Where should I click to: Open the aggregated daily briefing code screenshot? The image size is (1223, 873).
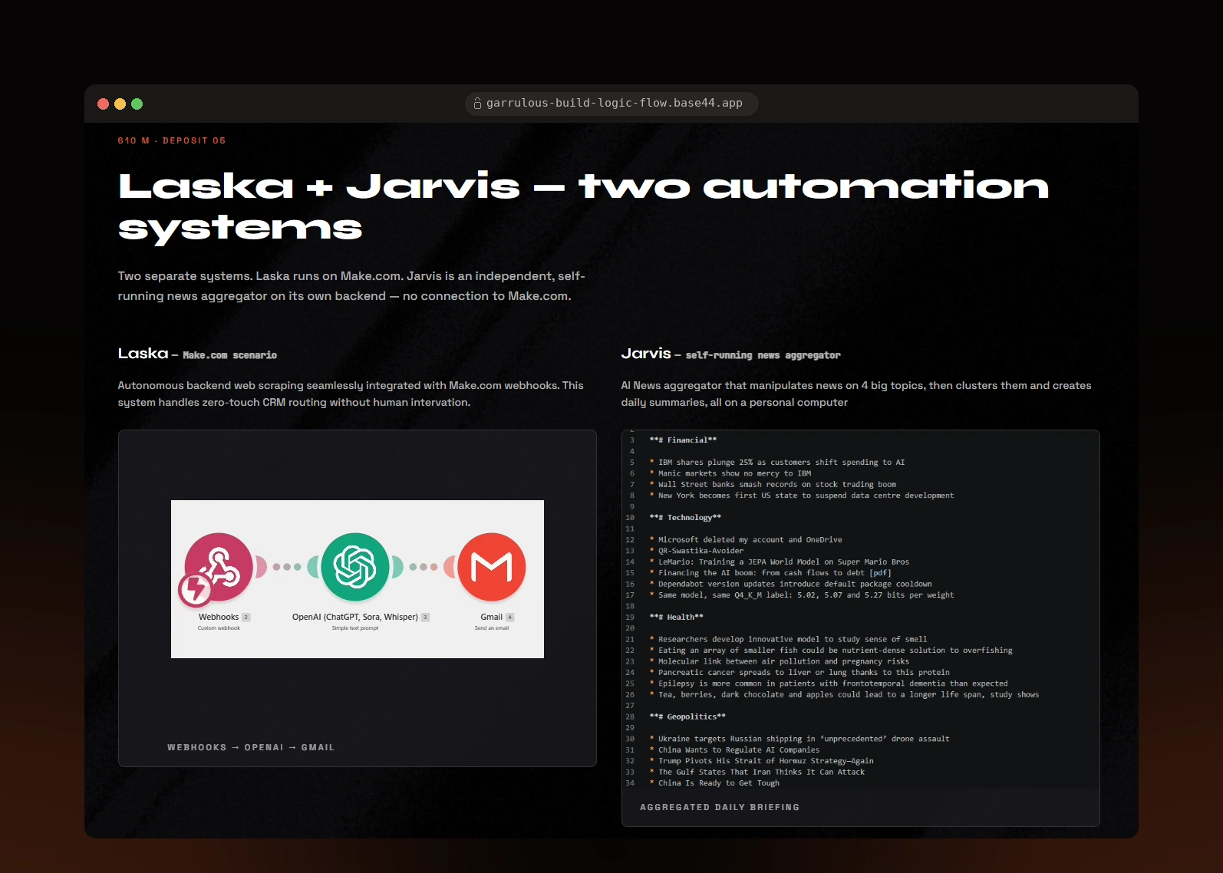tap(861, 610)
